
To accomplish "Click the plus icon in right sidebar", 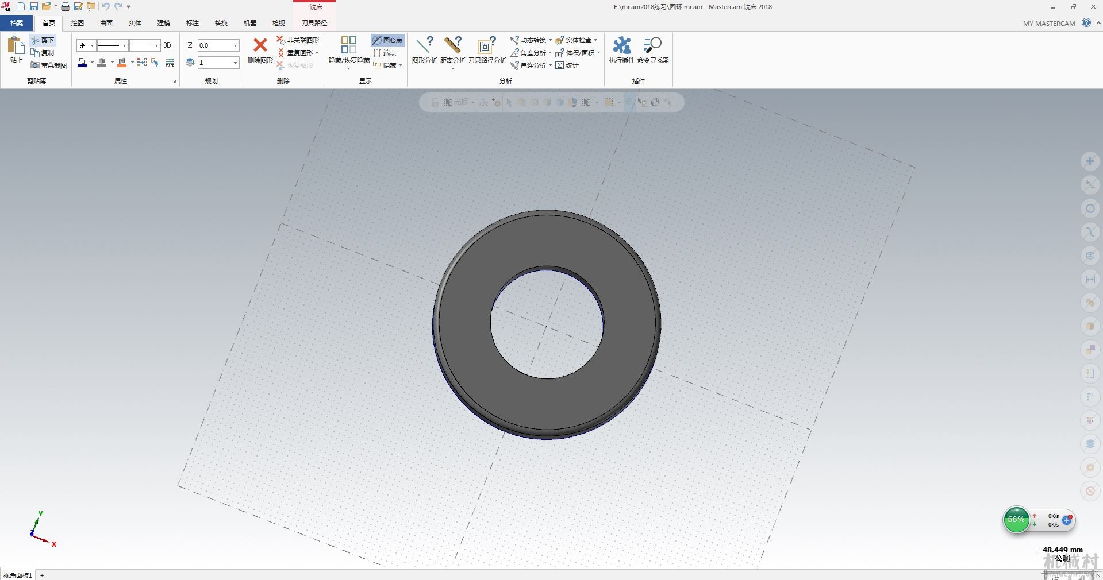I will (1090, 161).
